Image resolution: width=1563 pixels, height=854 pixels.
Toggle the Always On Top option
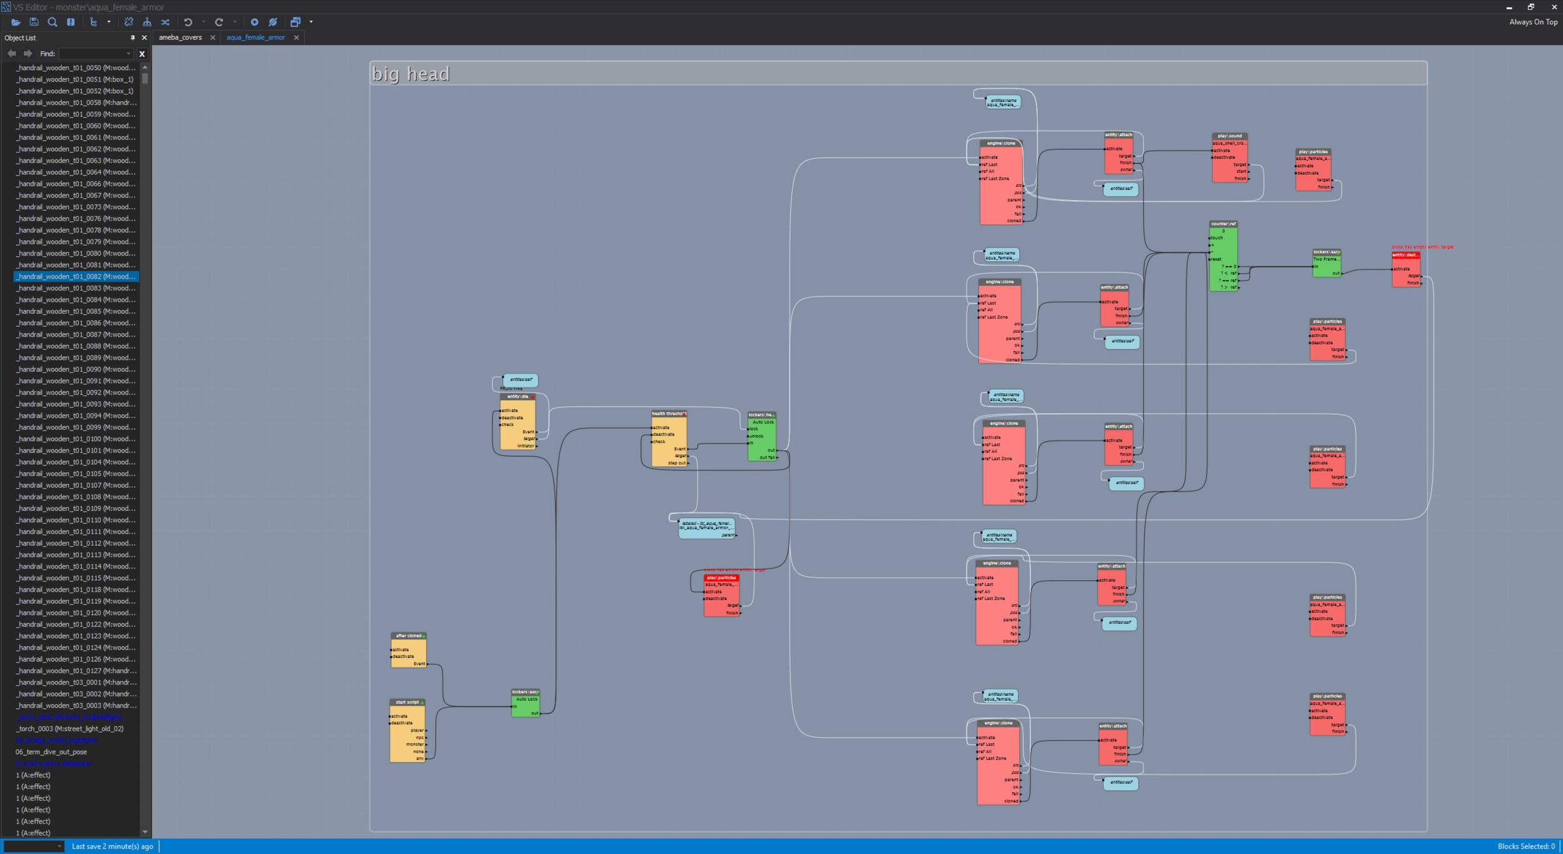coord(1532,22)
